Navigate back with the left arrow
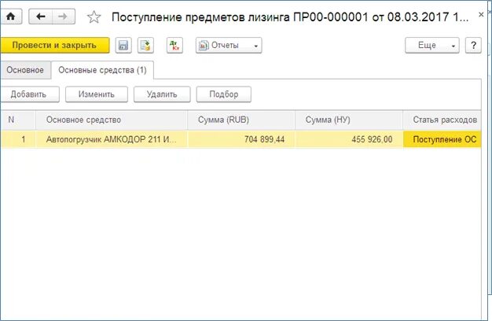Image resolution: width=492 pixels, height=321 pixels. click(41, 17)
